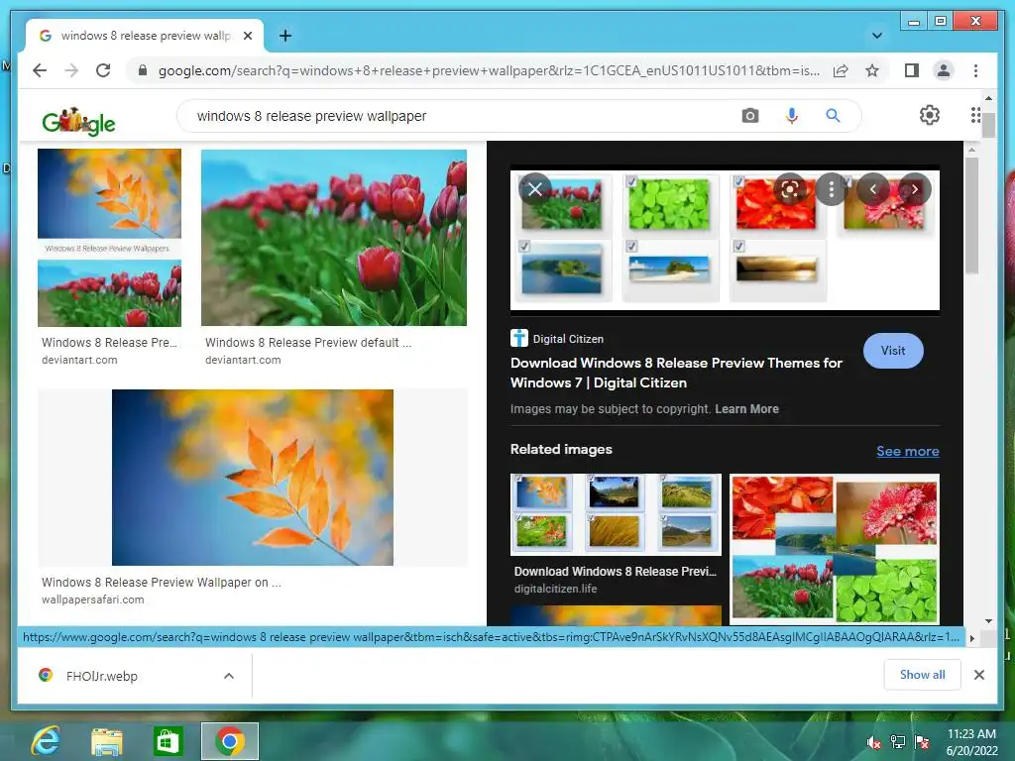
Task: Open the Chrome profile avatar
Action: (x=944, y=70)
